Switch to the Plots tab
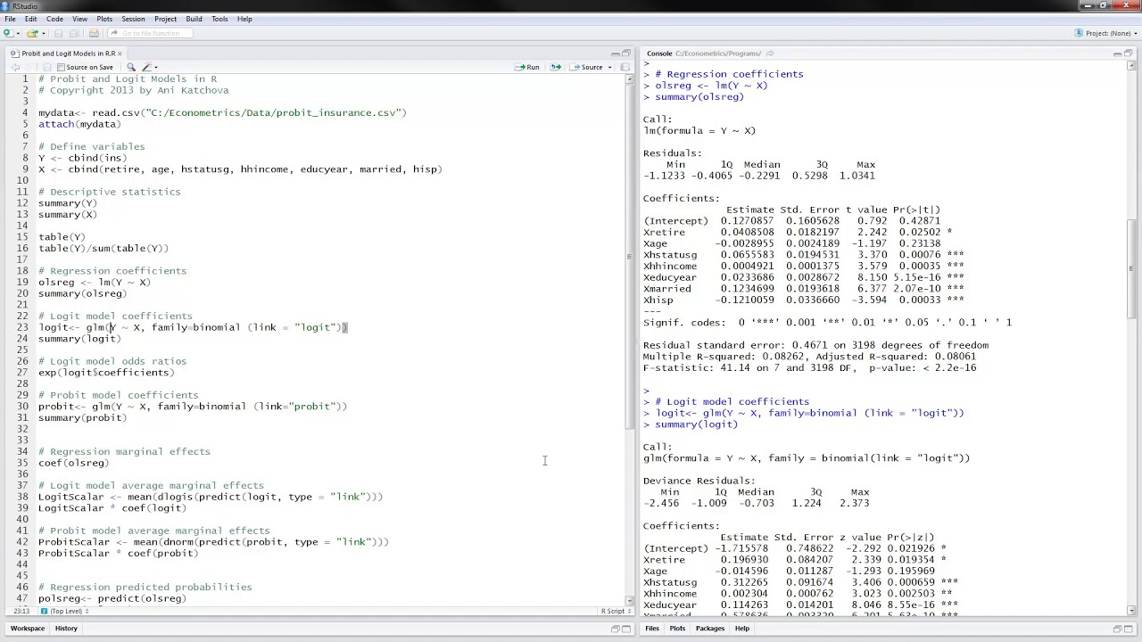Viewport: 1142px width, 642px height. [677, 629]
